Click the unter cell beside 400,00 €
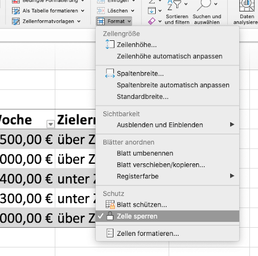Screen dimensions: 258x256 [76, 178]
